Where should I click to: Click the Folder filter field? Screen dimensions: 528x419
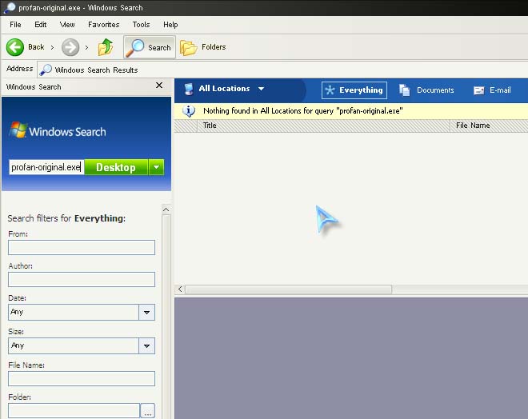pos(74,411)
